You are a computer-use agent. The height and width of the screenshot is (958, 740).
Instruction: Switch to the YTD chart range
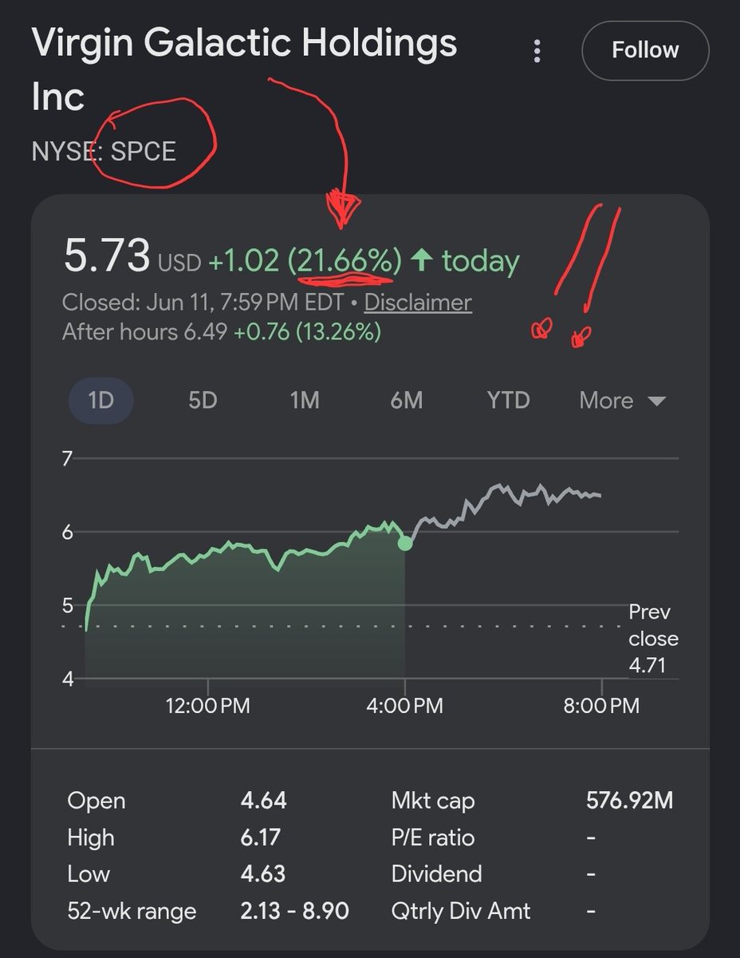(508, 400)
